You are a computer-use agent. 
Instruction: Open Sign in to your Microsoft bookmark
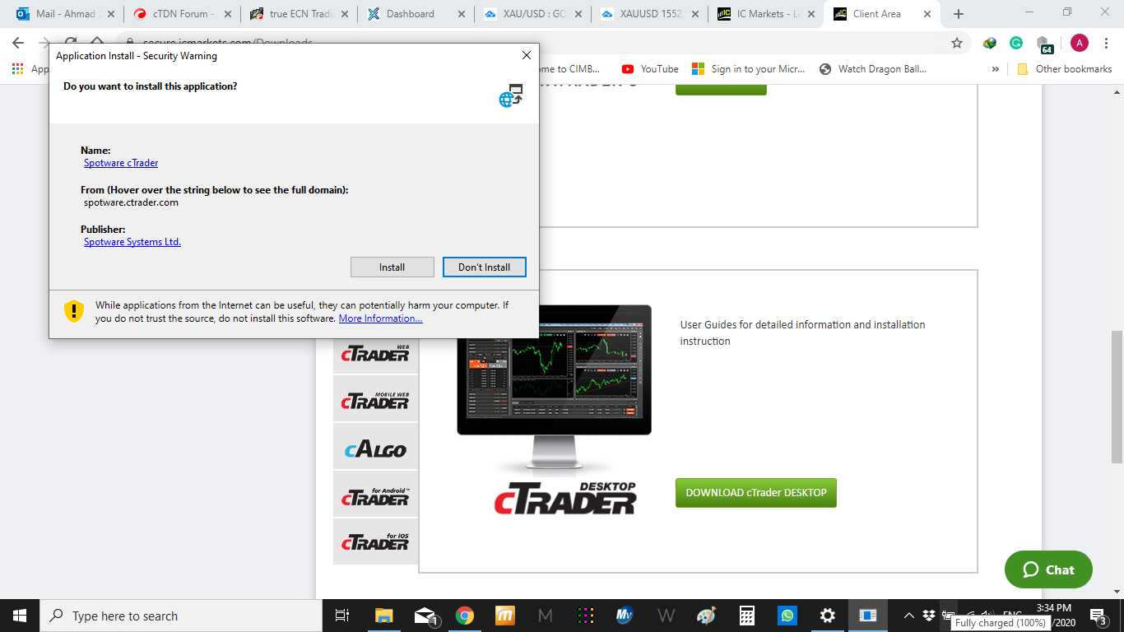click(749, 69)
